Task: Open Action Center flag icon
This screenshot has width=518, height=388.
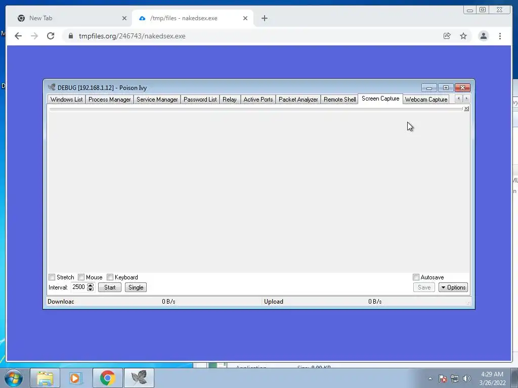Action: pos(443,379)
